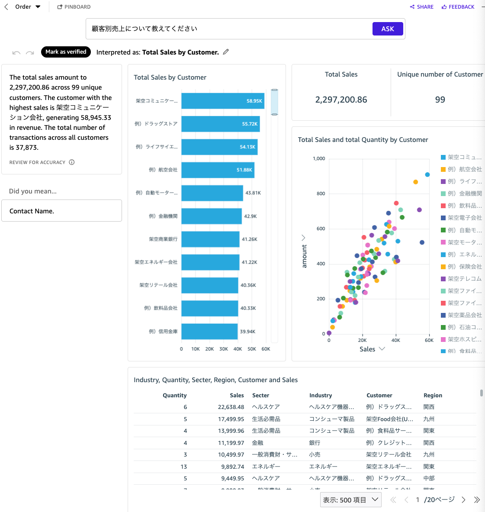Click the pencil icon to edit the interpretation
Image resolution: width=485 pixels, height=512 pixels.
point(225,52)
